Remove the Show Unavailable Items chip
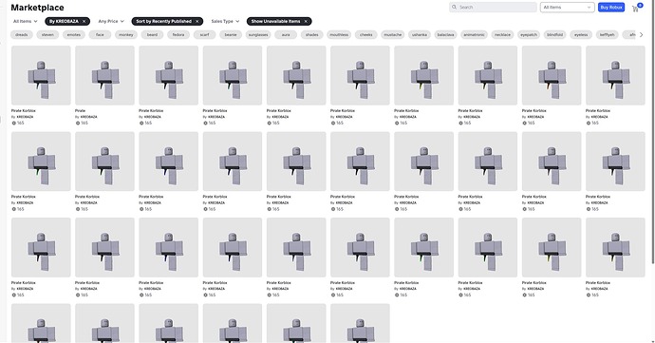 306,21
